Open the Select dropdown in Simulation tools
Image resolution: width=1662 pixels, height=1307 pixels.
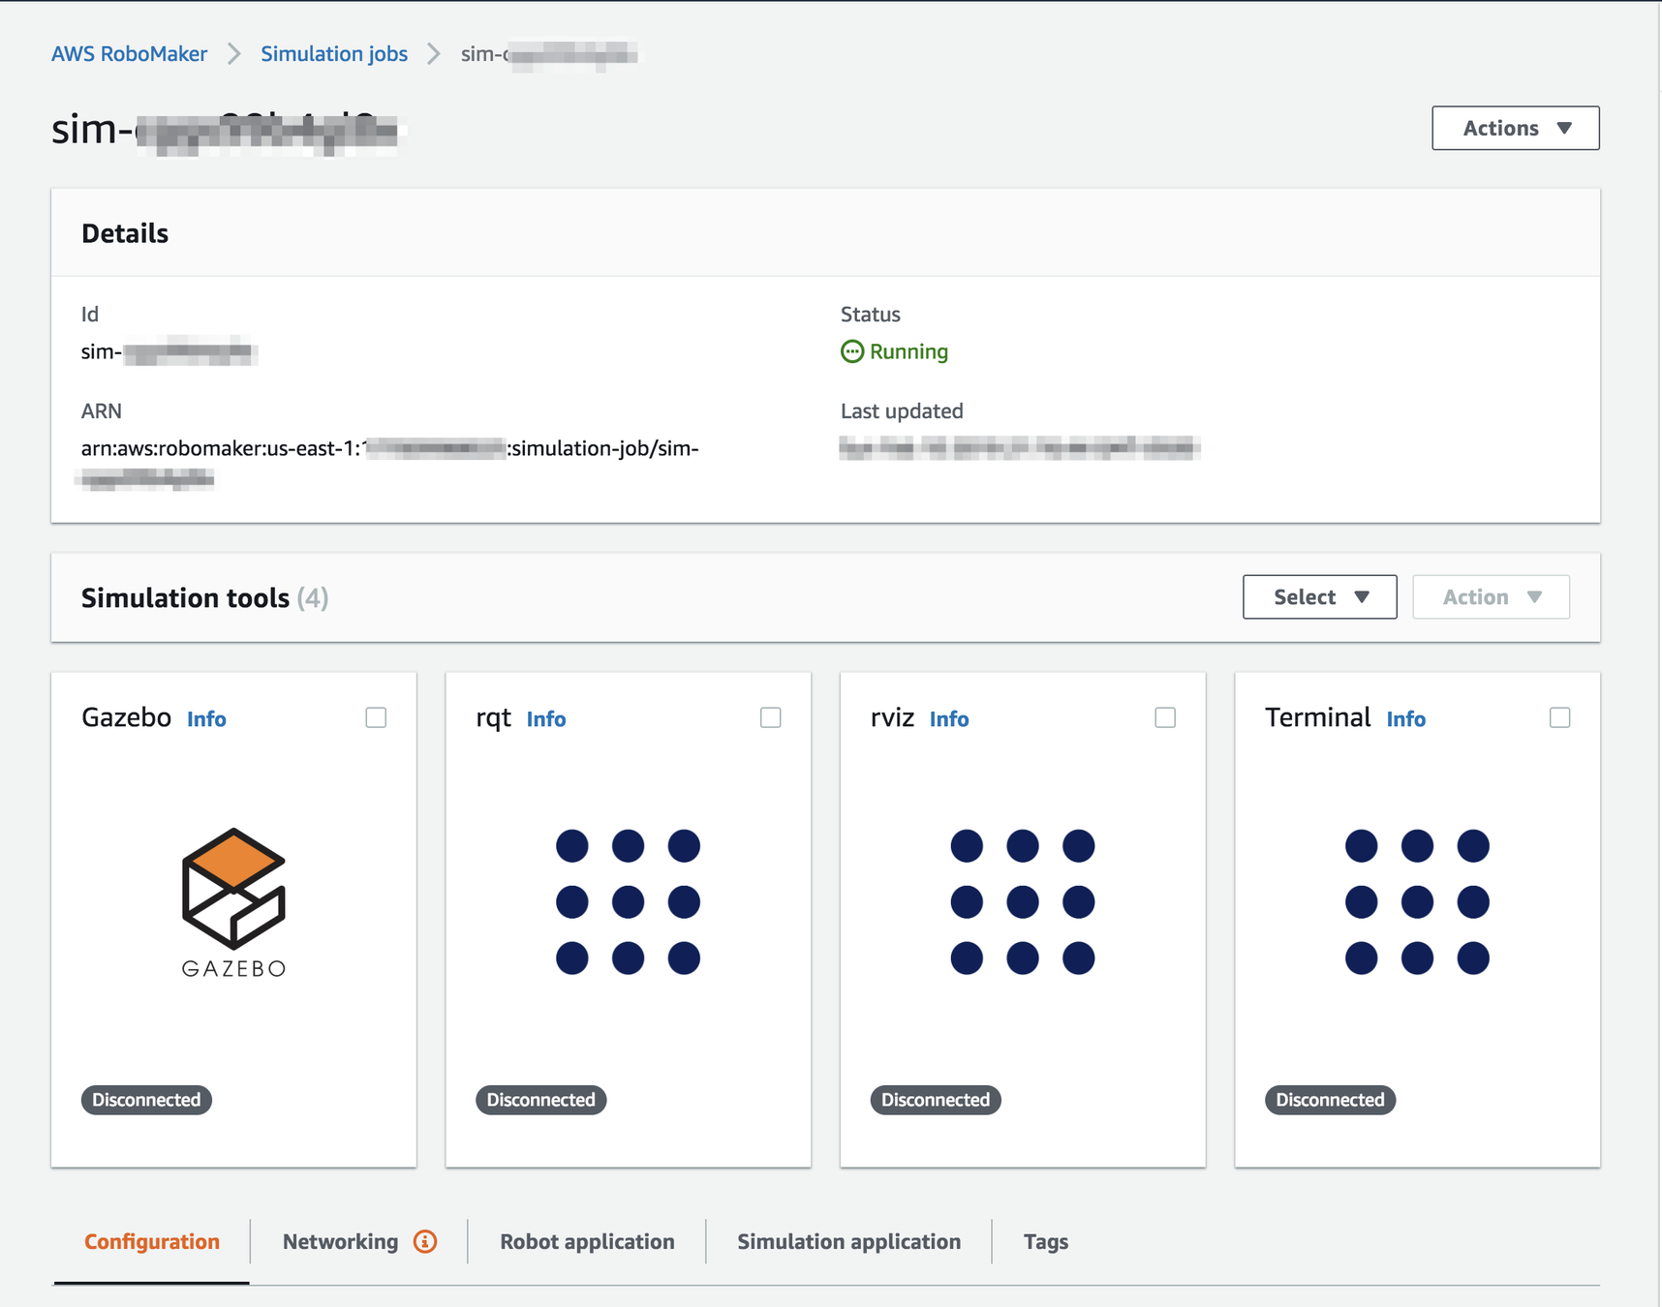click(x=1320, y=596)
